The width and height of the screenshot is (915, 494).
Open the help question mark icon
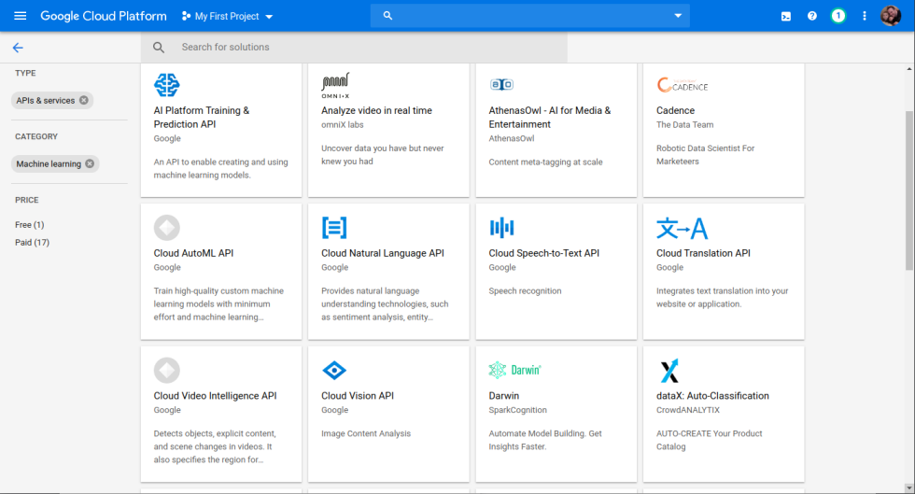(x=812, y=16)
